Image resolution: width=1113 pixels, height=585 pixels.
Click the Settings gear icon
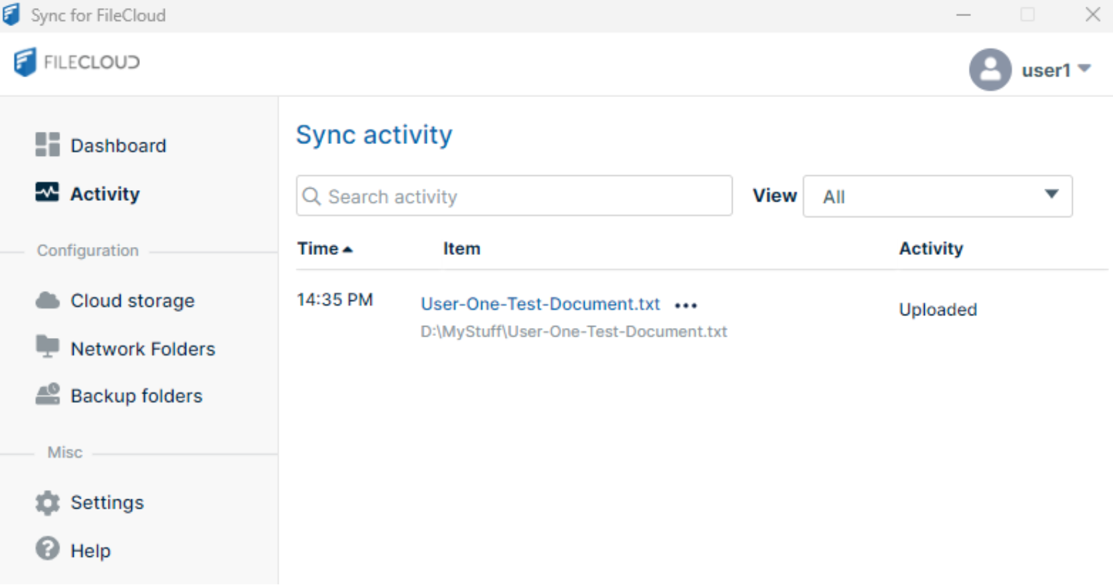48,503
